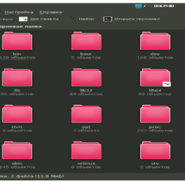
Task: Click the split view icon by Две панели
Action: (x=23, y=19)
